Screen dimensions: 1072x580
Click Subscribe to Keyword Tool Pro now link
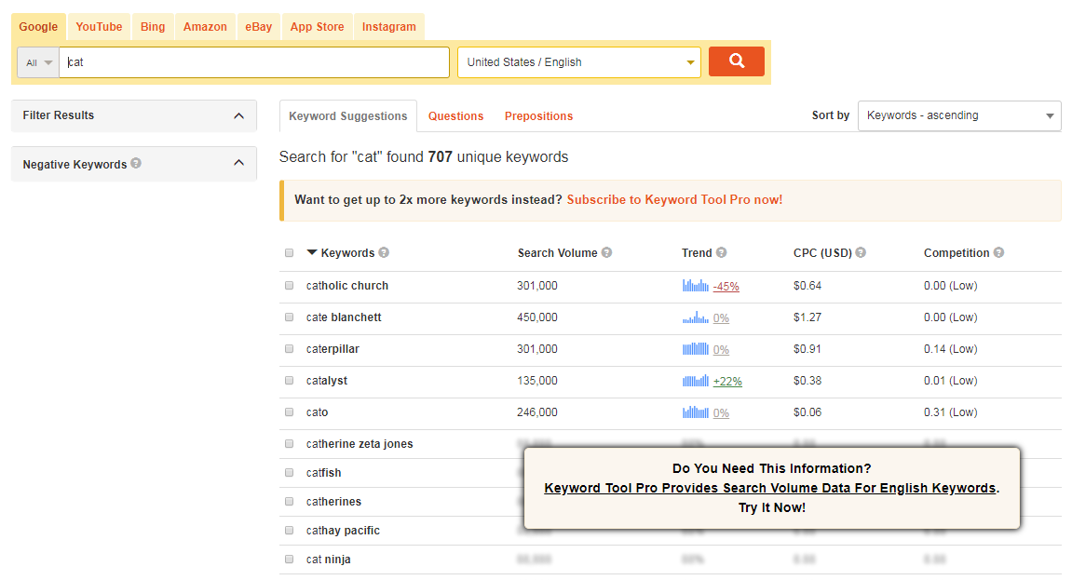pyautogui.click(x=674, y=200)
